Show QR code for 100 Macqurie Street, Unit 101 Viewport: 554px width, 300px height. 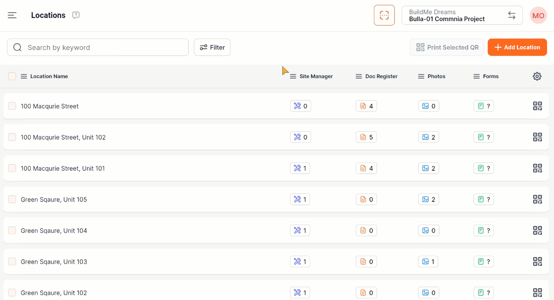[537, 168]
